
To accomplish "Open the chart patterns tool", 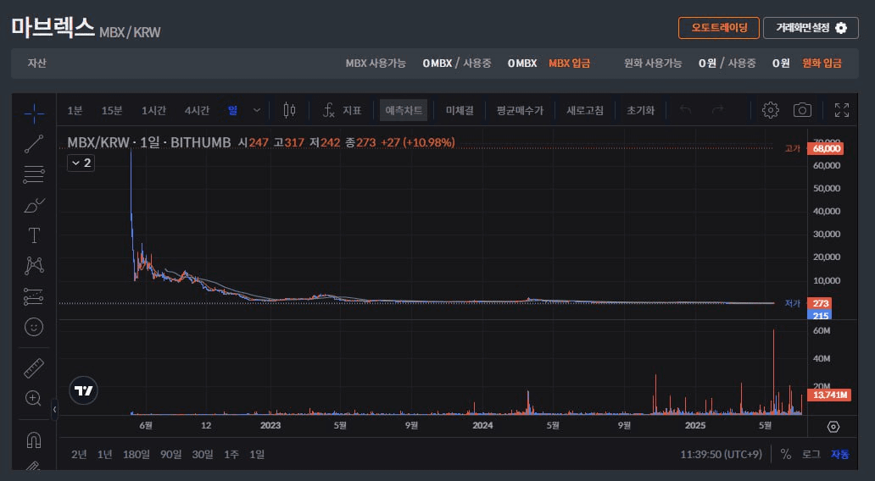I will [34, 265].
